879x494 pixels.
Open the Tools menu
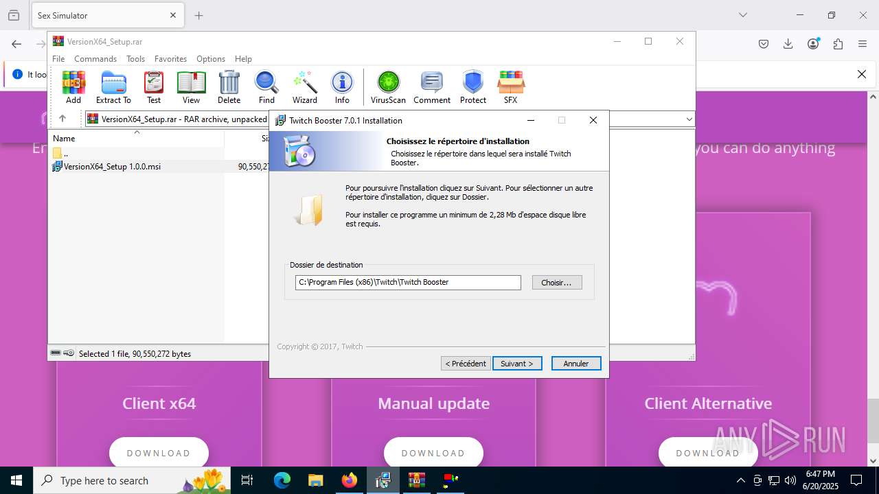coord(135,59)
